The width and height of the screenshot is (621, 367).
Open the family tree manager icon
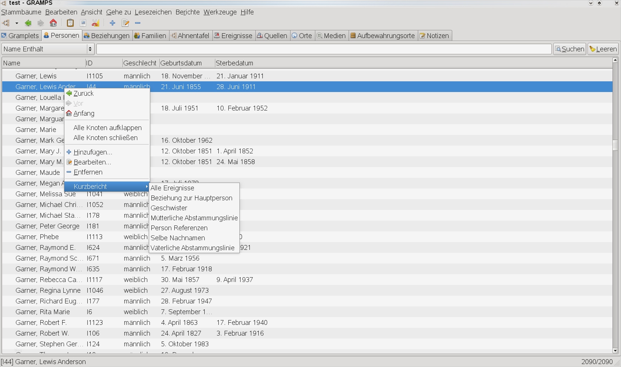click(x=6, y=23)
